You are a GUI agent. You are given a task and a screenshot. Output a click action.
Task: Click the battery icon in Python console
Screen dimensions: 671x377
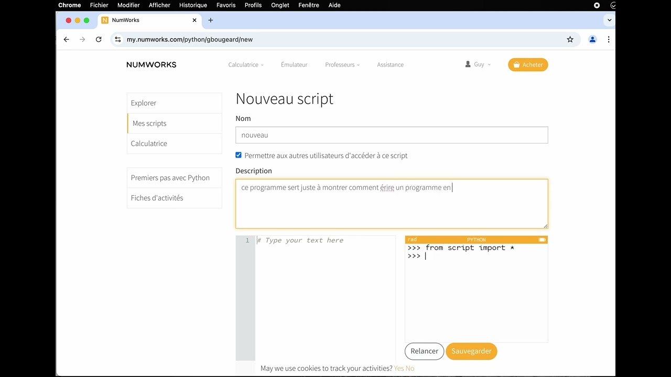pos(542,240)
